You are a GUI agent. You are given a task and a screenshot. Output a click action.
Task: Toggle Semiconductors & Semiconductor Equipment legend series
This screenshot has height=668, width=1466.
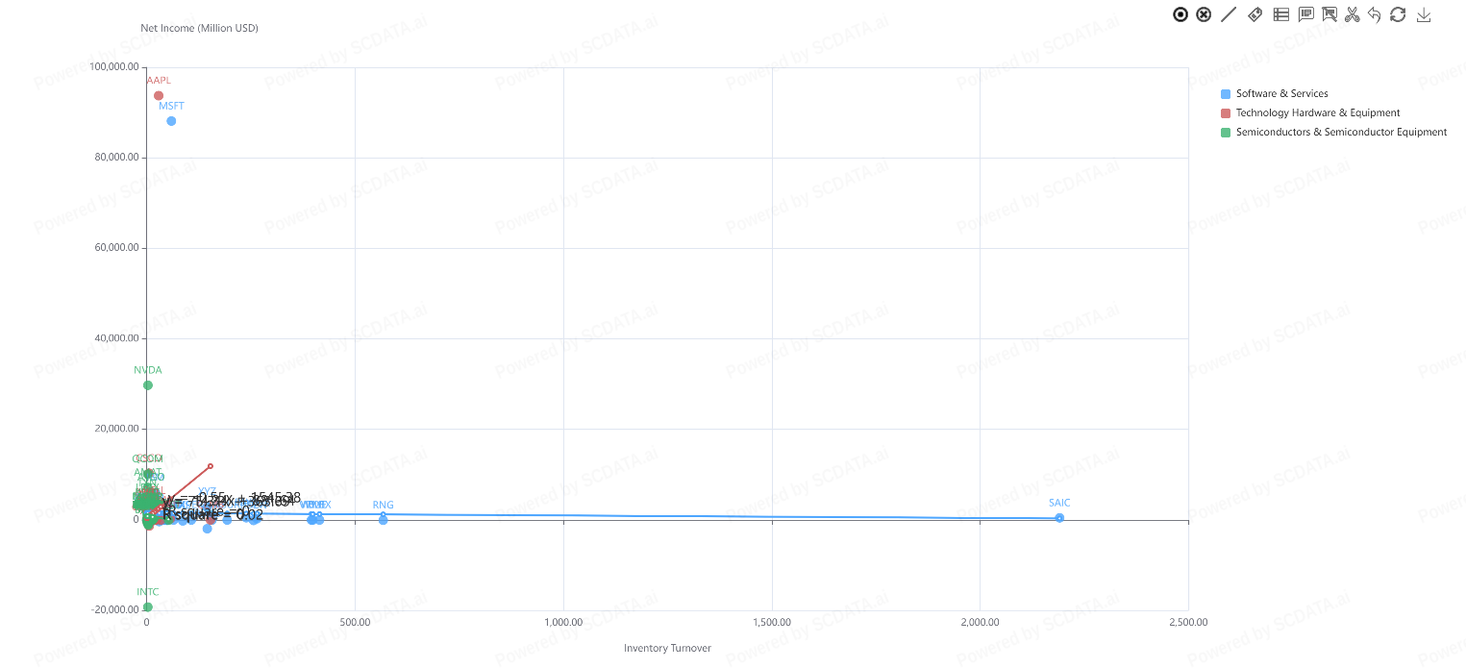(x=1341, y=133)
